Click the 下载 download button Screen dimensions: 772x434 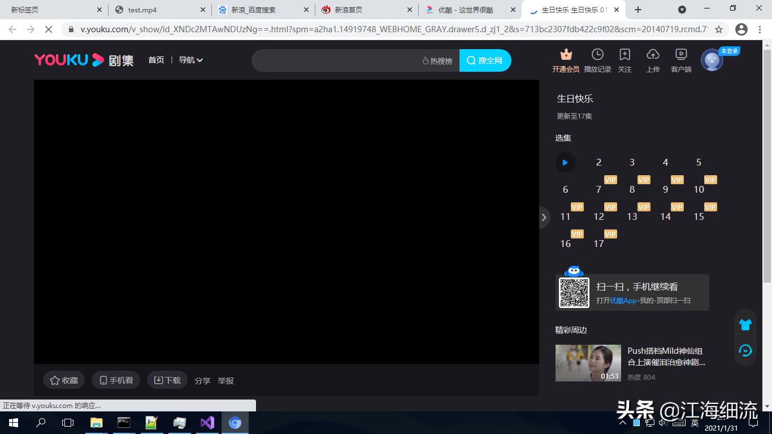pyautogui.click(x=167, y=380)
